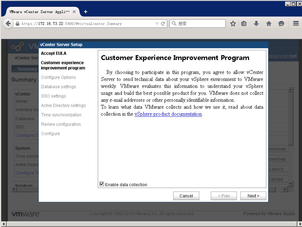Image resolution: width=302 pixels, height=227 pixels.
Task: Select Time synchronization wizard step
Action: click(61, 115)
